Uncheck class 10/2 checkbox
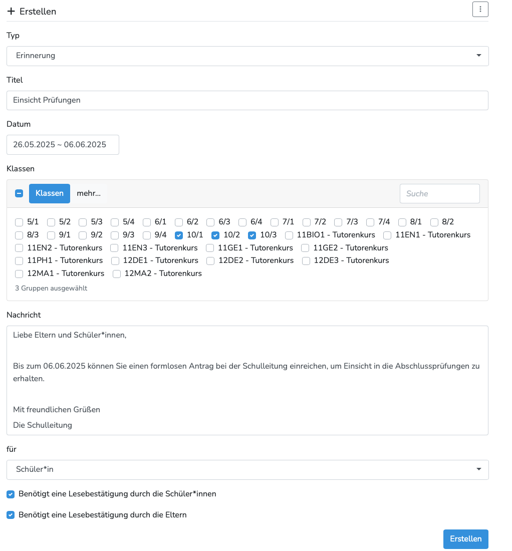 (x=215, y=235)
